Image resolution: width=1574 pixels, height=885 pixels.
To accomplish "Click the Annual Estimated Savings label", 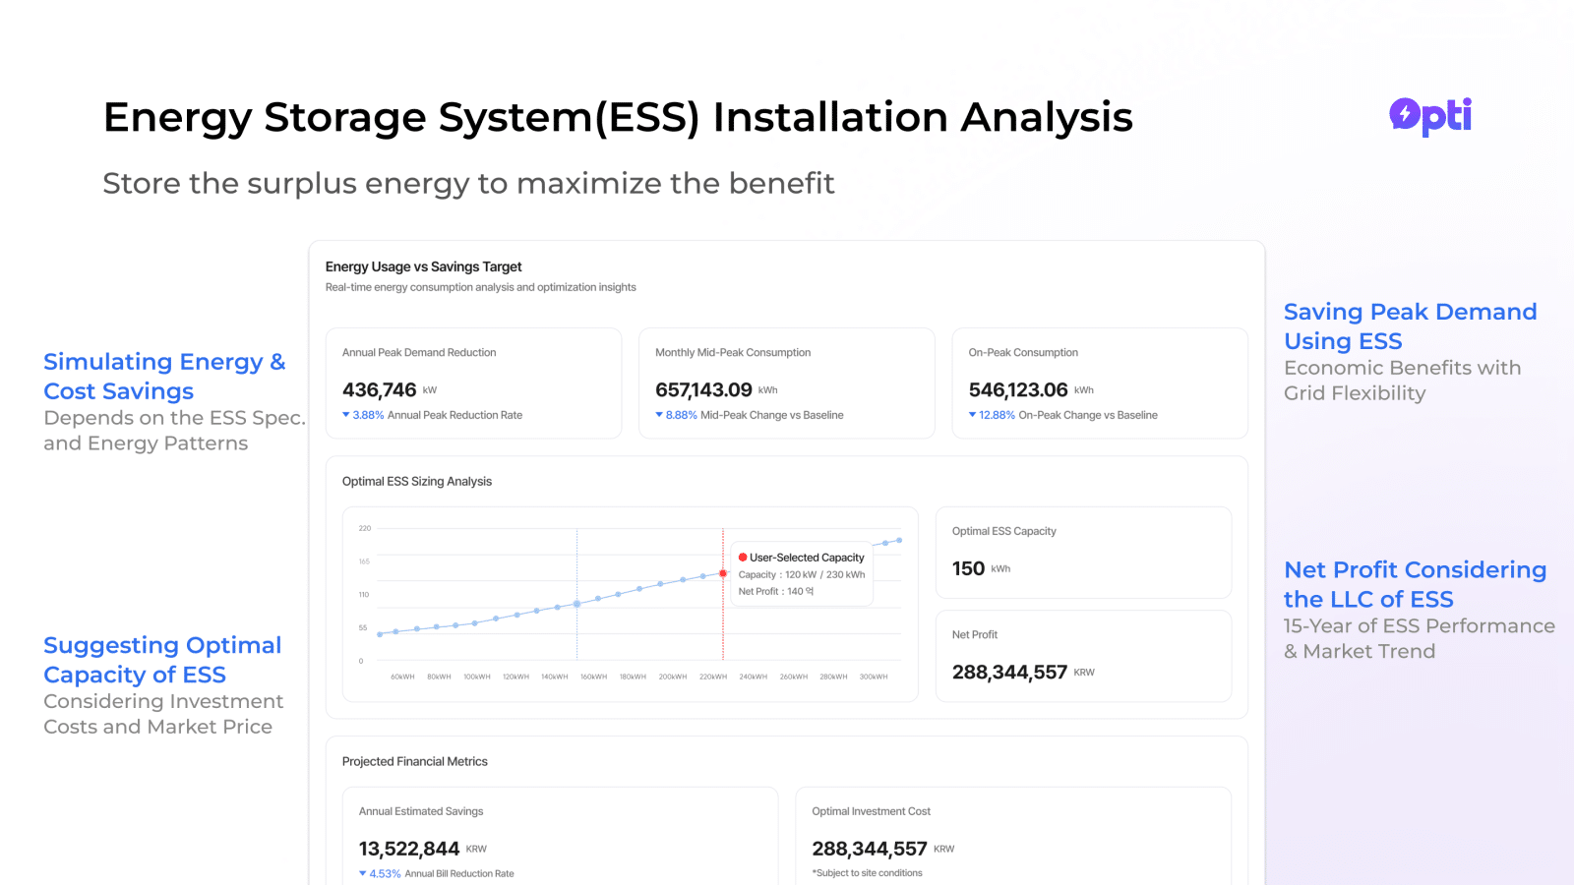I will (421, 811).
